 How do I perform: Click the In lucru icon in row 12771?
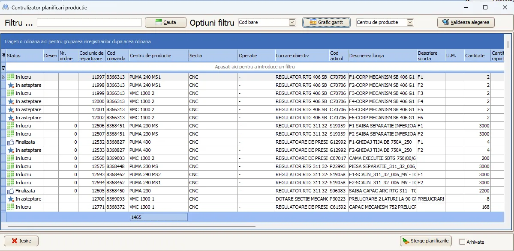[10, 207]
